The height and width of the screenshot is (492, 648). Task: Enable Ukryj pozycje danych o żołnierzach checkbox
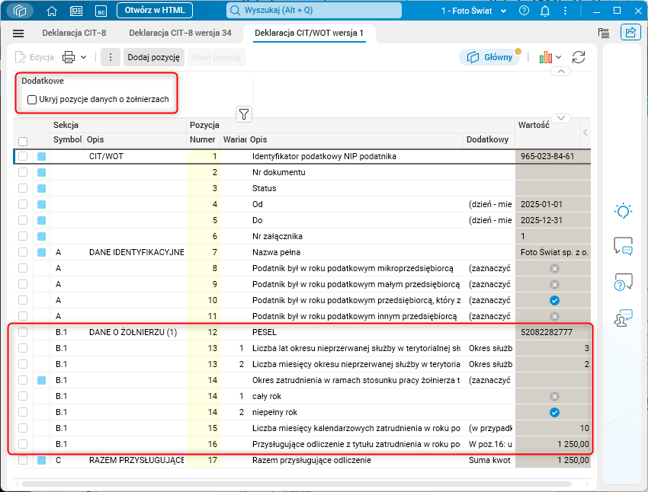[32, 100]
